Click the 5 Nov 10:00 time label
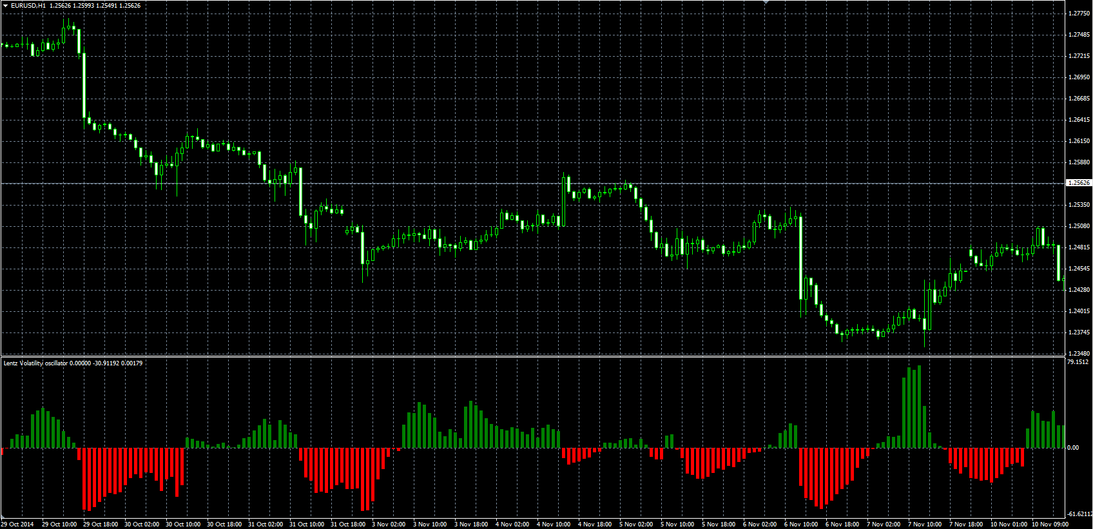 pos(677,524)
